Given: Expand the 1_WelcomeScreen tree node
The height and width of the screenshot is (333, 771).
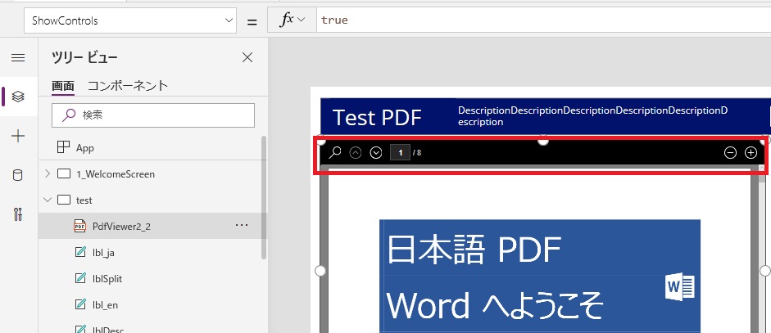Looking at the screenshot, I should point(48,173).
